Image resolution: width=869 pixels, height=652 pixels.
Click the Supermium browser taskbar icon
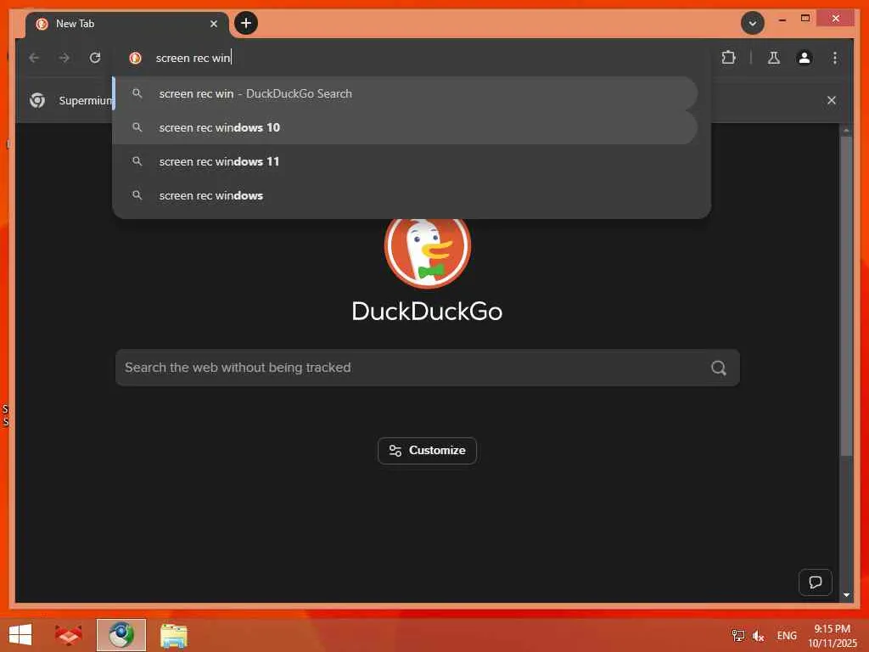(x=121, y=635)
